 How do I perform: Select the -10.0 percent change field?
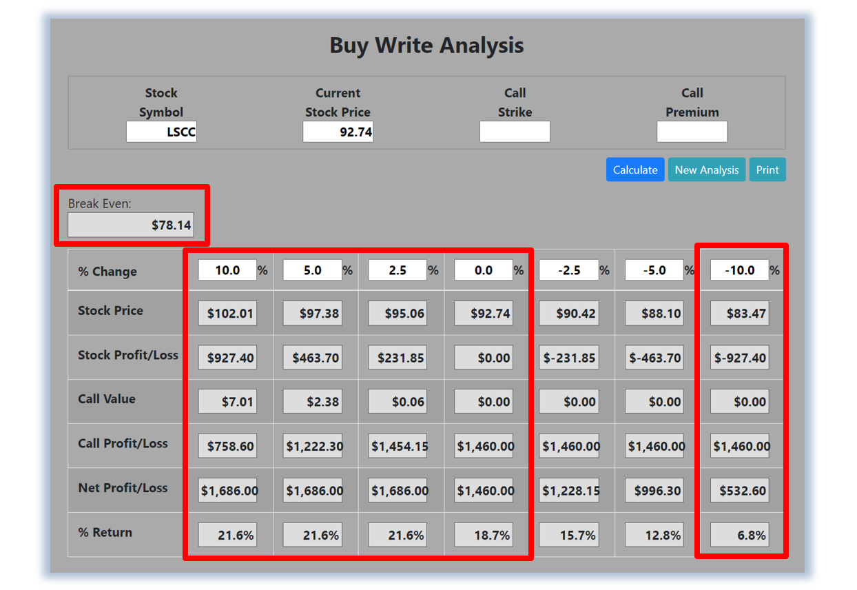[739, 270]
